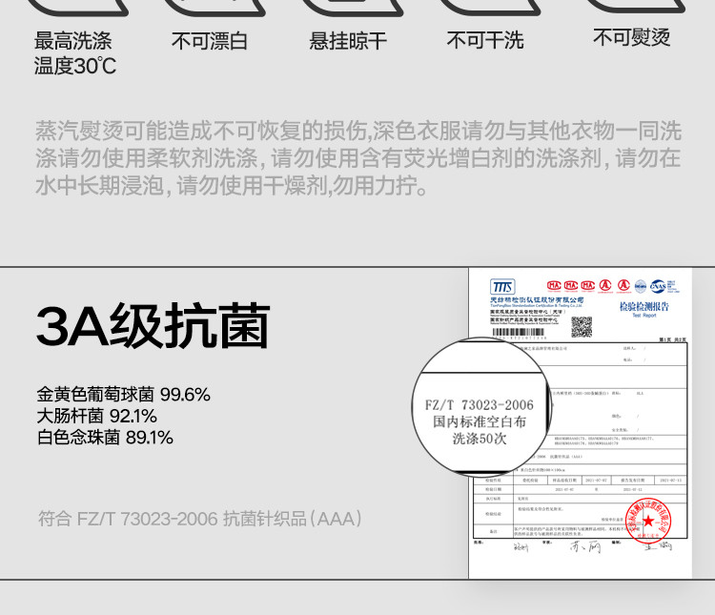Click the 白色念珠菌 89.1% line
Viewport: 715px width, 615px height.
pyautogui.click(x=105, y=438)
